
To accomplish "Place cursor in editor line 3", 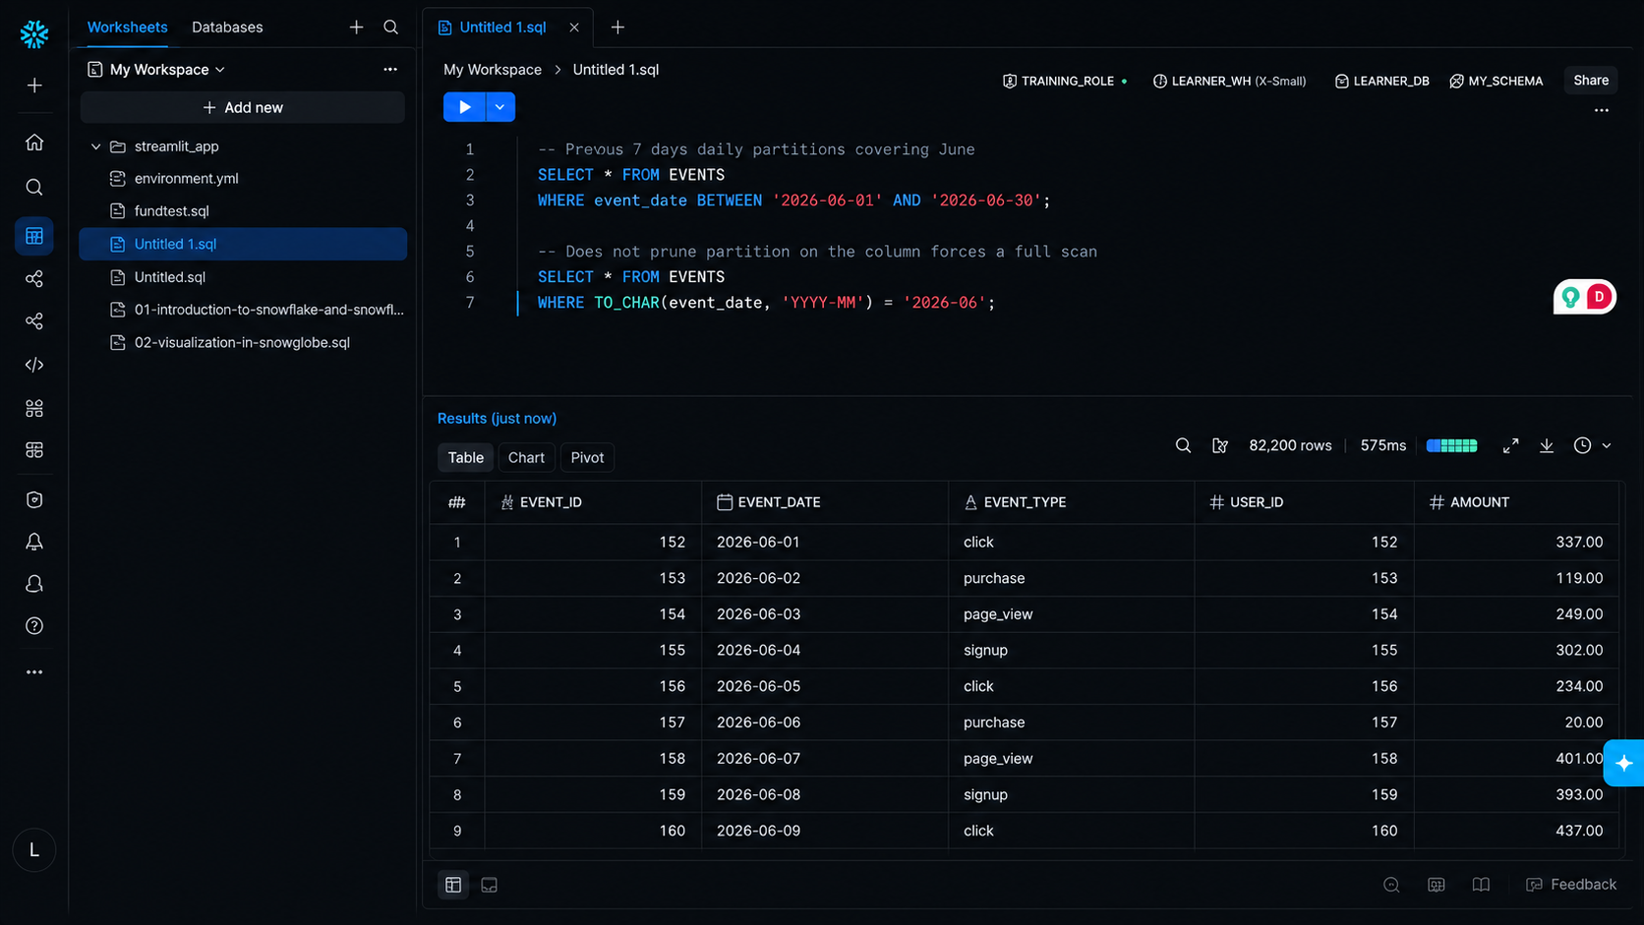I will coord(793,201).
